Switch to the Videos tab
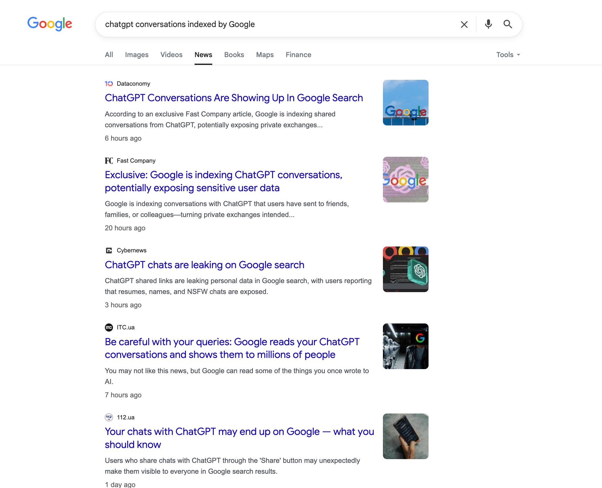The width and height of the screenshot is (602, 488). [171, 55]
